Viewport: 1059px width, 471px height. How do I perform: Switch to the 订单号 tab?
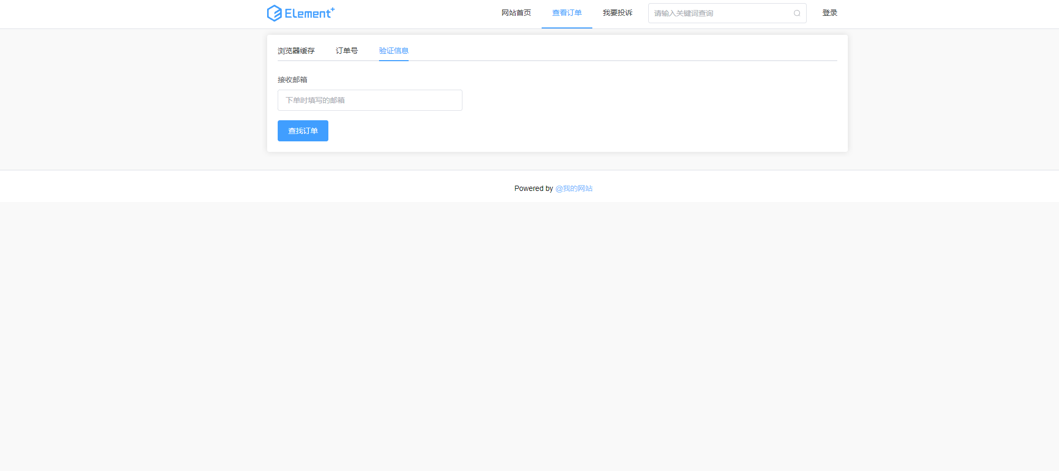(346, 51)
